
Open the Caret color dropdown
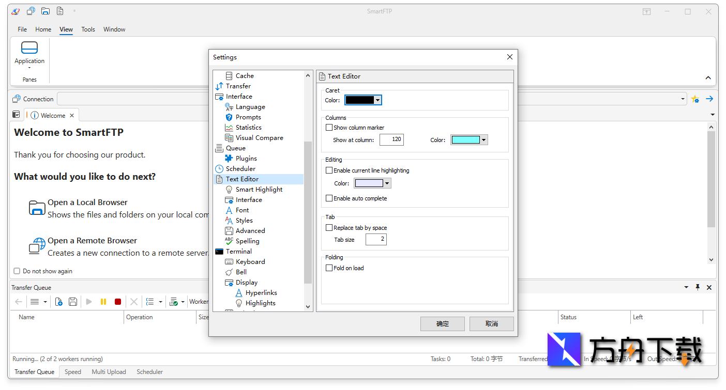click(377, 100)
